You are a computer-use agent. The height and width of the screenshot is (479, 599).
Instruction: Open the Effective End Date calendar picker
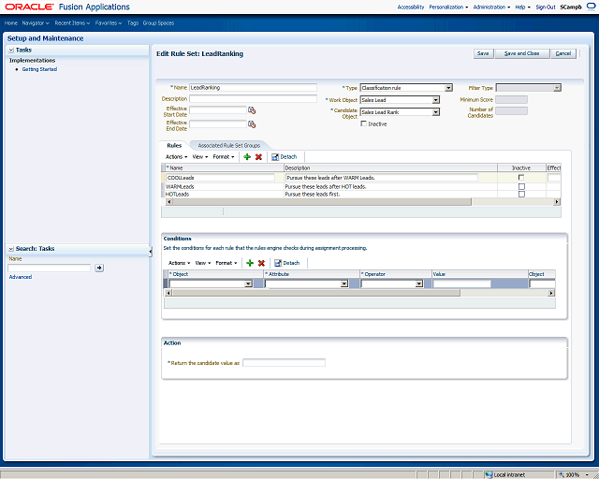(252, 124)
